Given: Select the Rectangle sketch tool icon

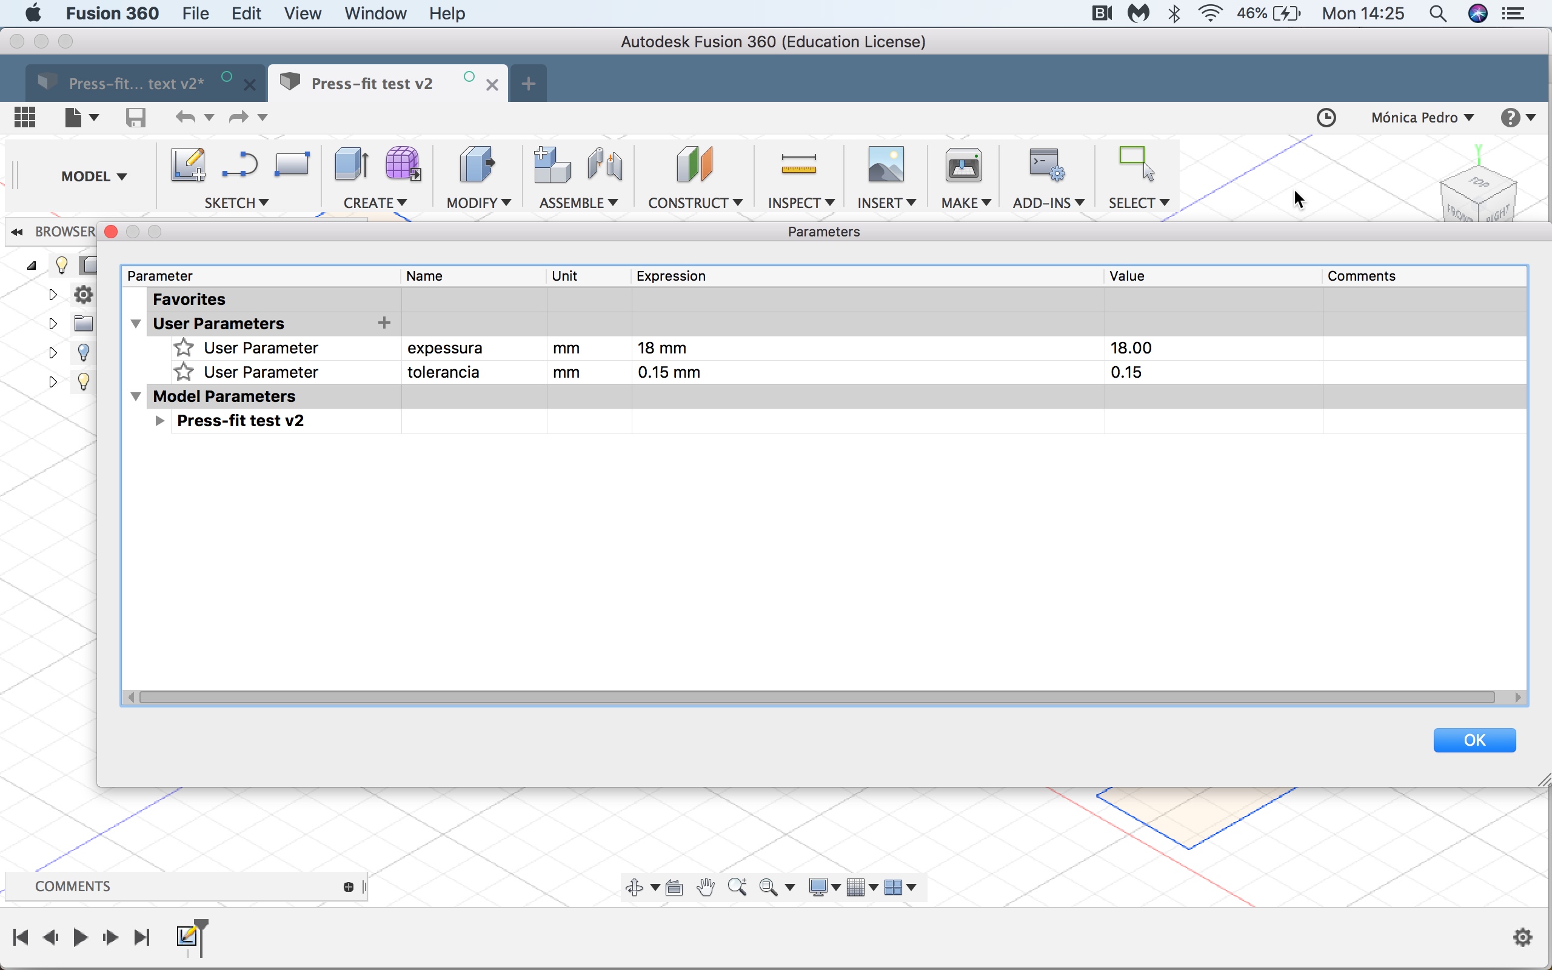Looking at the screenshot, I should (292, 164).
